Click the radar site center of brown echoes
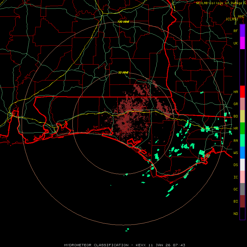Screen dimensions: 247x247 point(123,123)
